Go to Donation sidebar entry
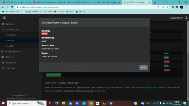This screenshot has width=189, height=106. click(x=10, y=41)
